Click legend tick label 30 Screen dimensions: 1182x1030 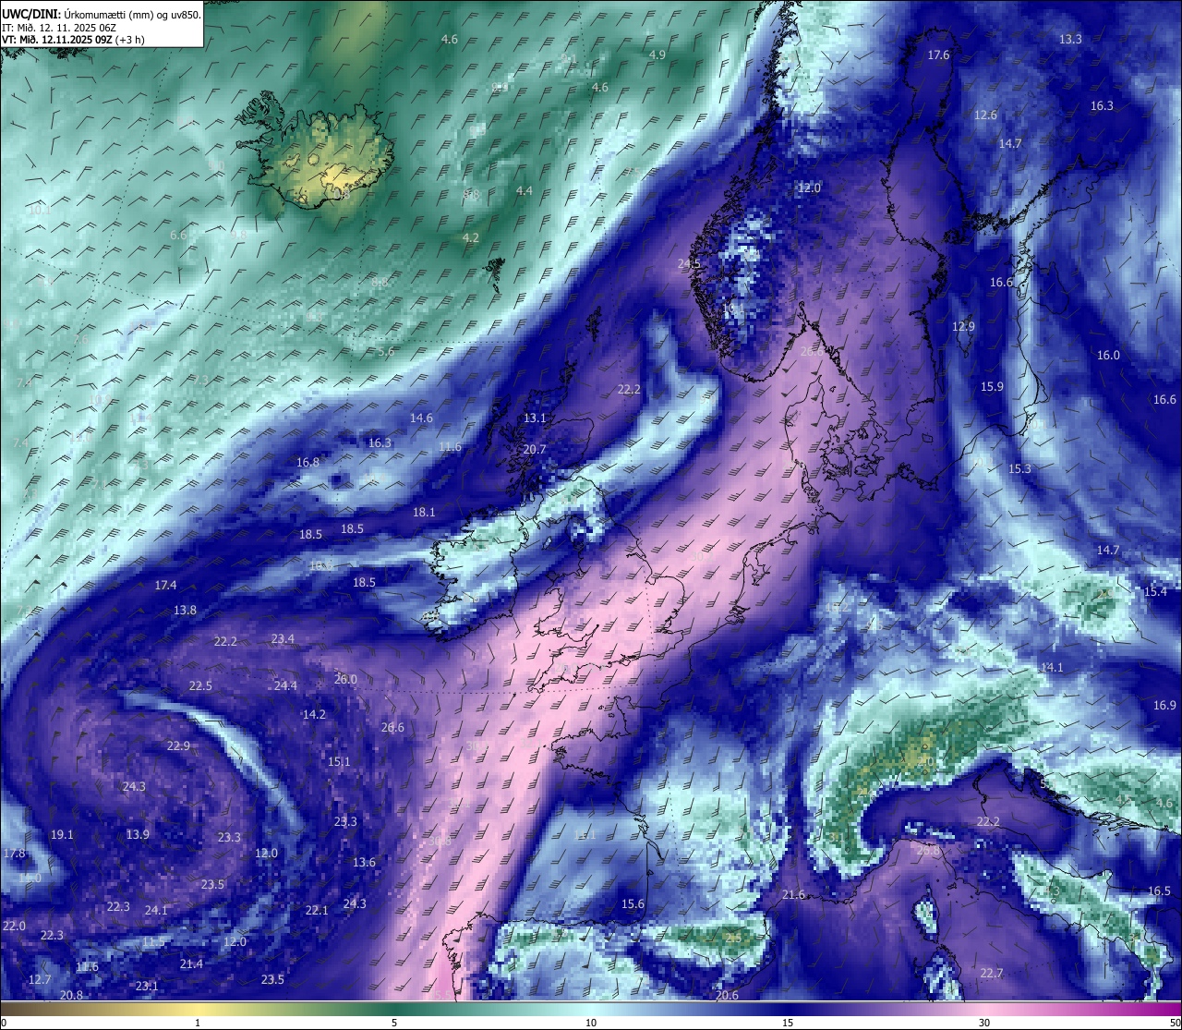click(984, 1023)
